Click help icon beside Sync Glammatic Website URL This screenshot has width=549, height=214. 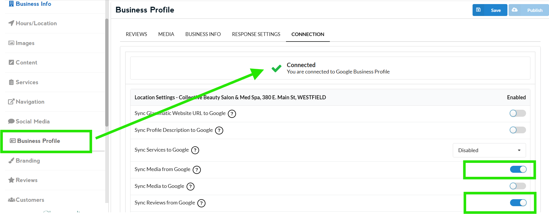[232, 114]
